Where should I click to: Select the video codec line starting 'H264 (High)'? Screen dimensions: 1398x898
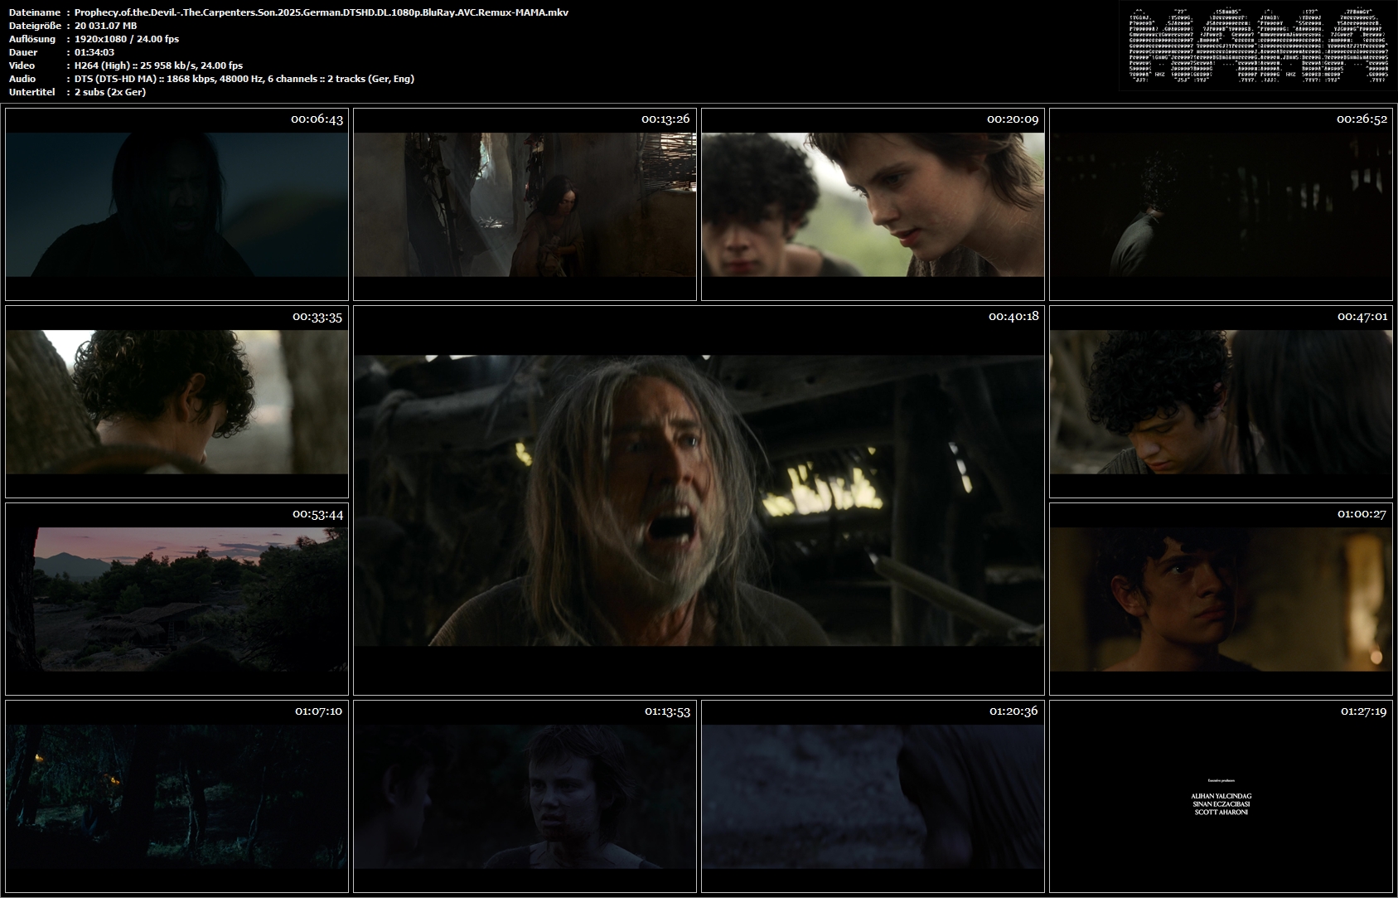[159, 66]
